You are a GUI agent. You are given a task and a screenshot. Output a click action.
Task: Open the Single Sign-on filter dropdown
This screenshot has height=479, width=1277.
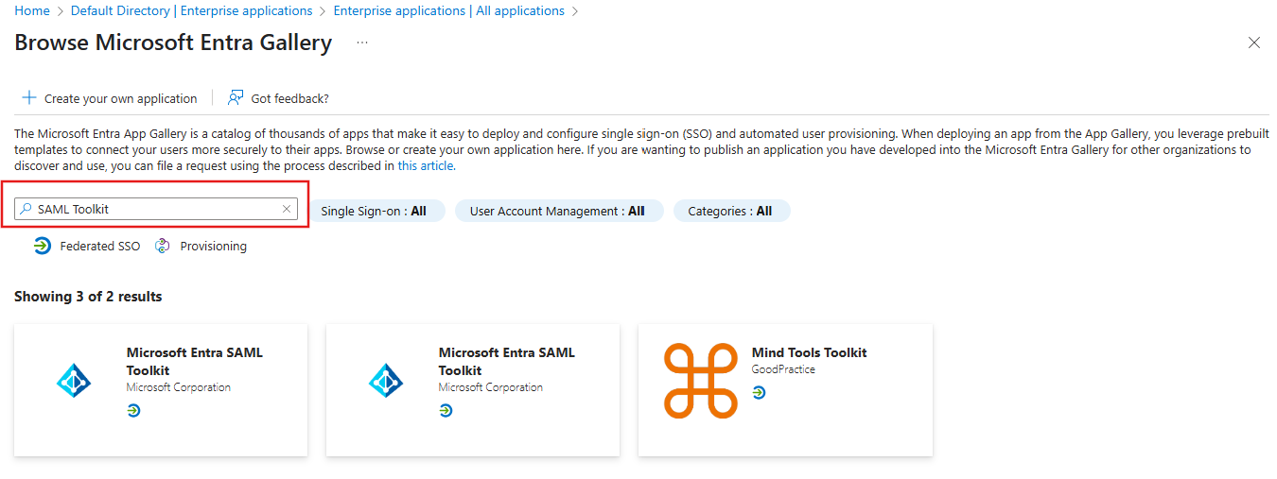click(374, 211)
